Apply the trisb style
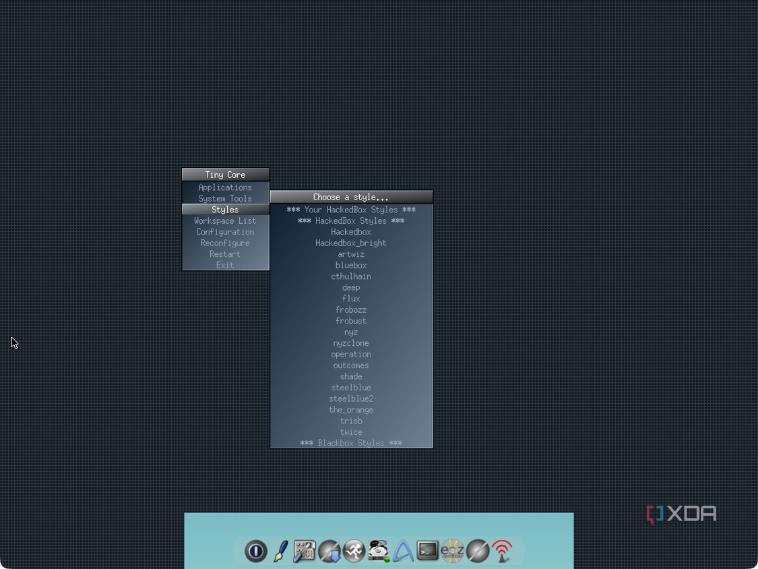758x569 pixels. tap(352, 421)
